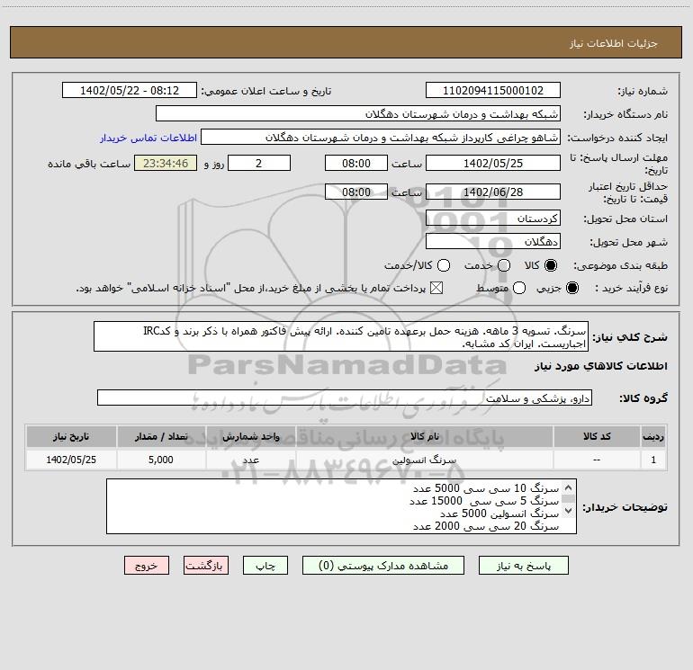Image resolution: width=693 pixels, height=670 pixels.
Task: Click the remaining days field showing 2
Action: [x=259, y=163]
